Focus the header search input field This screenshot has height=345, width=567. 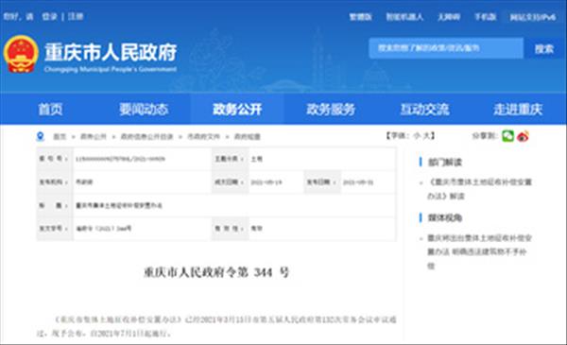click(446, 48)
